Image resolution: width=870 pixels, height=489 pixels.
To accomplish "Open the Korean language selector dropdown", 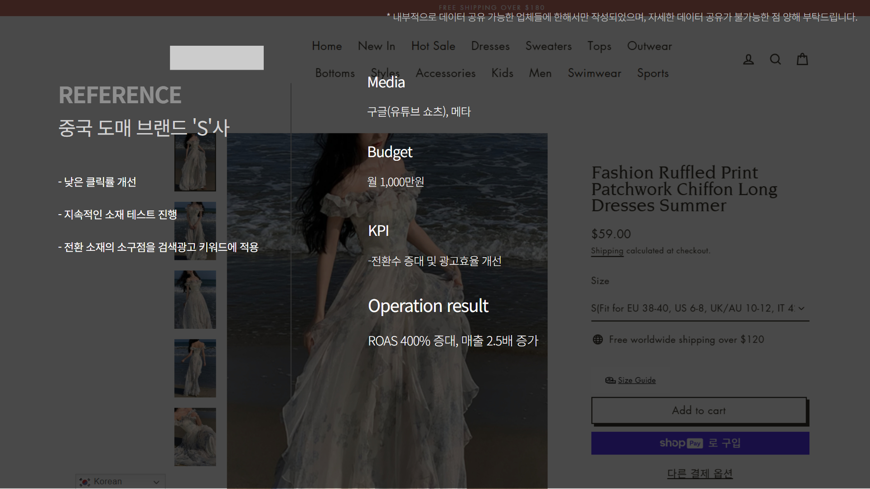I will point(121,482).
